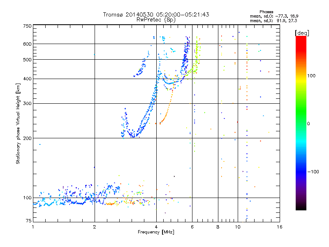
Task: Click the x-axis tick label '6'
Action: click(x=192, y=227)
